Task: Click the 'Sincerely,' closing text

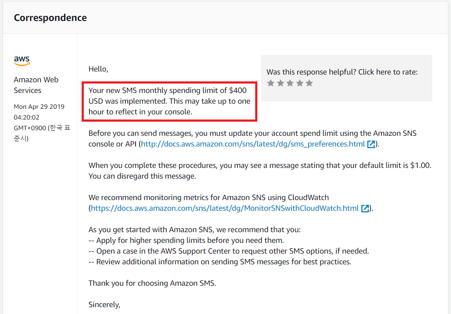Action: coord(104,305)
